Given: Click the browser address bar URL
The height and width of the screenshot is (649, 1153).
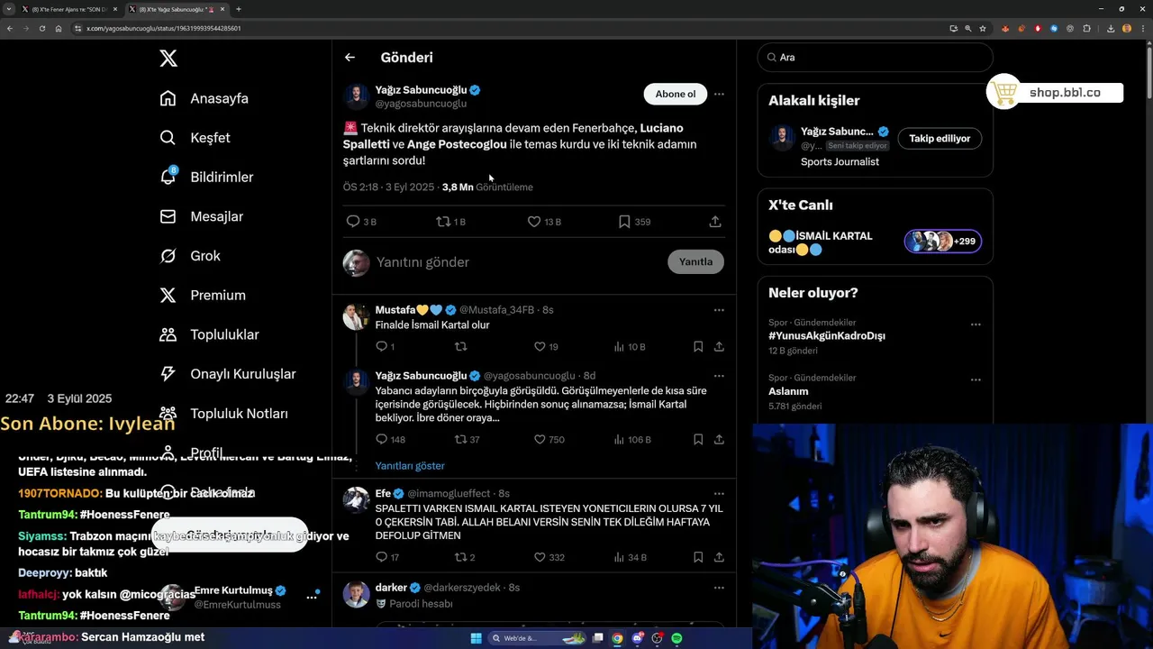Looking at the screenshot, I should 163,29.
